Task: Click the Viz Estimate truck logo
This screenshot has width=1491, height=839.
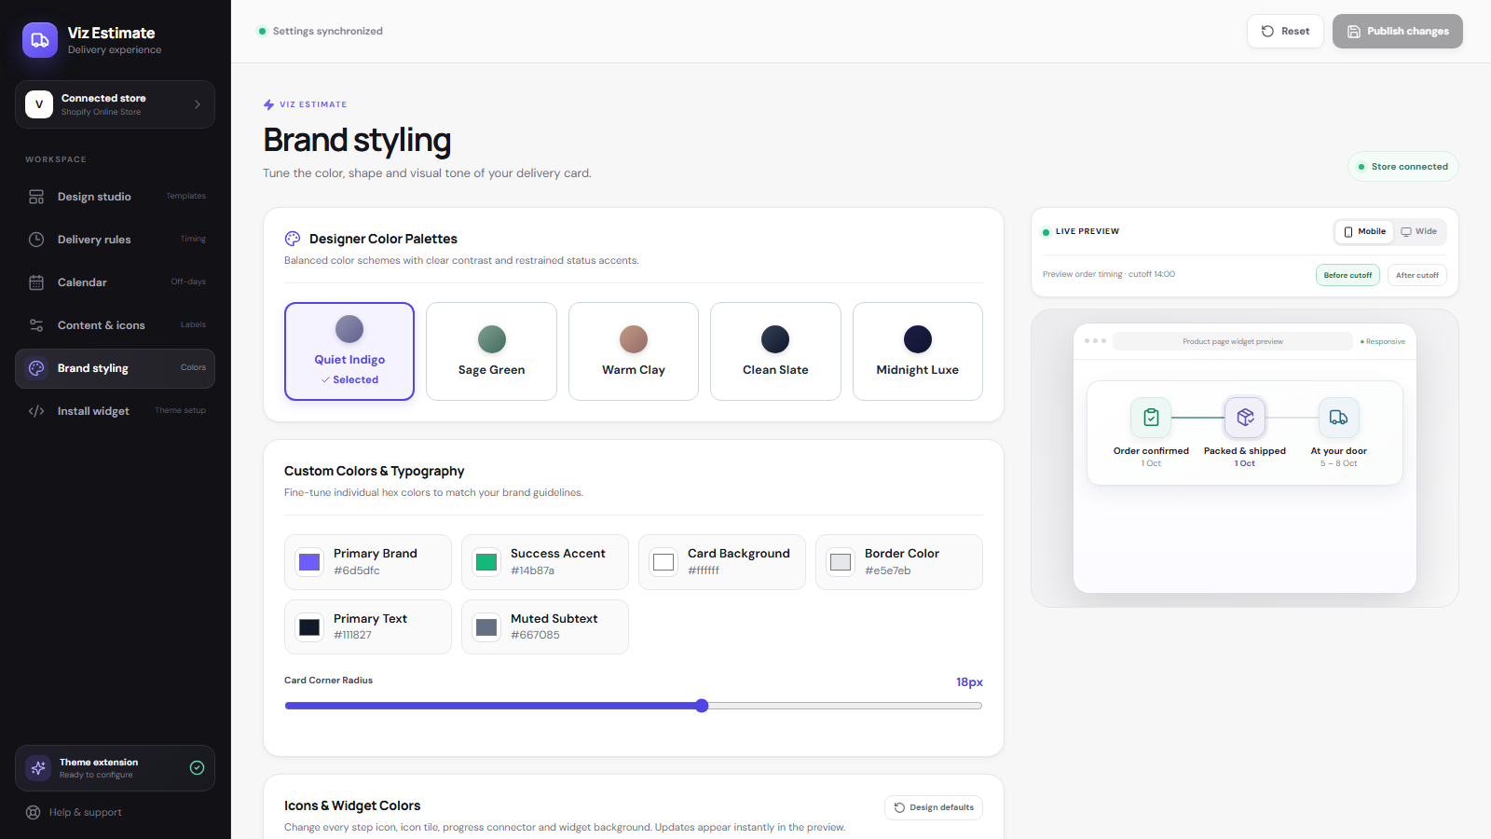Action: [x=40, y=40]
